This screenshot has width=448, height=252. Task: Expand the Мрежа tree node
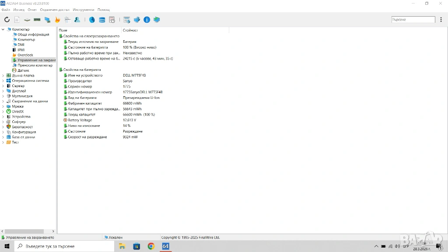(3, 106)
